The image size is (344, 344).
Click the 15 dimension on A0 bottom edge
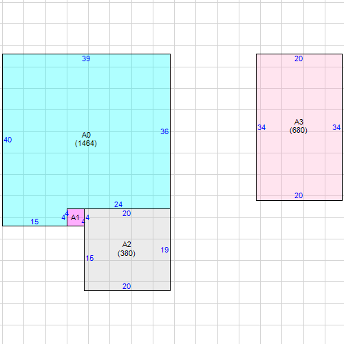pos(34,222)
